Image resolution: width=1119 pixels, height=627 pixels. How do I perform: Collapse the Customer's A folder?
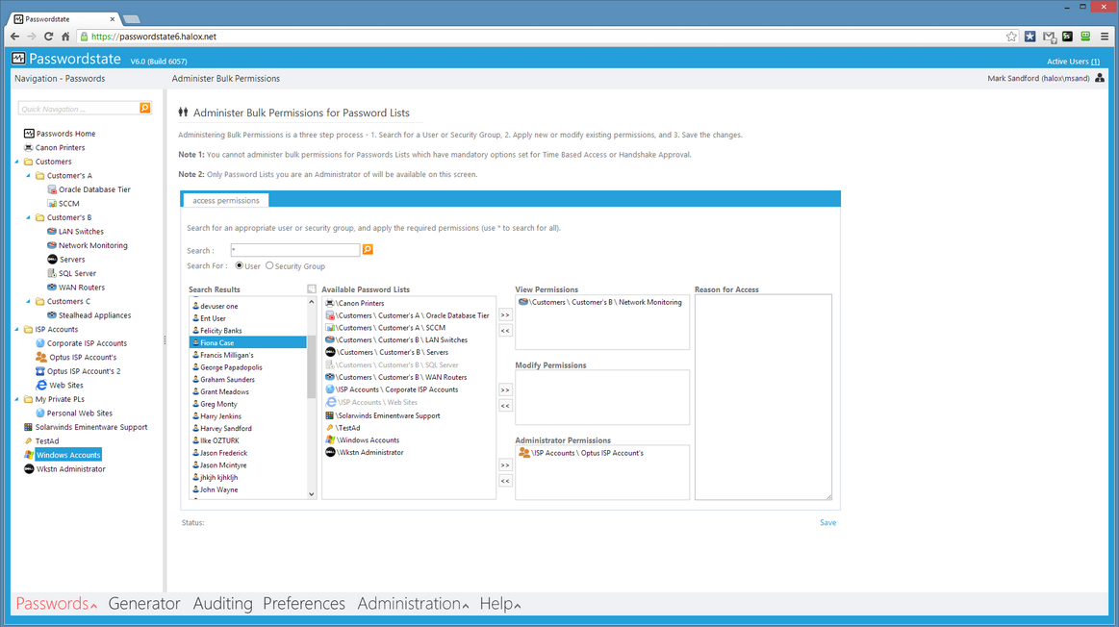pyautogui.click(x=29, y=175)
